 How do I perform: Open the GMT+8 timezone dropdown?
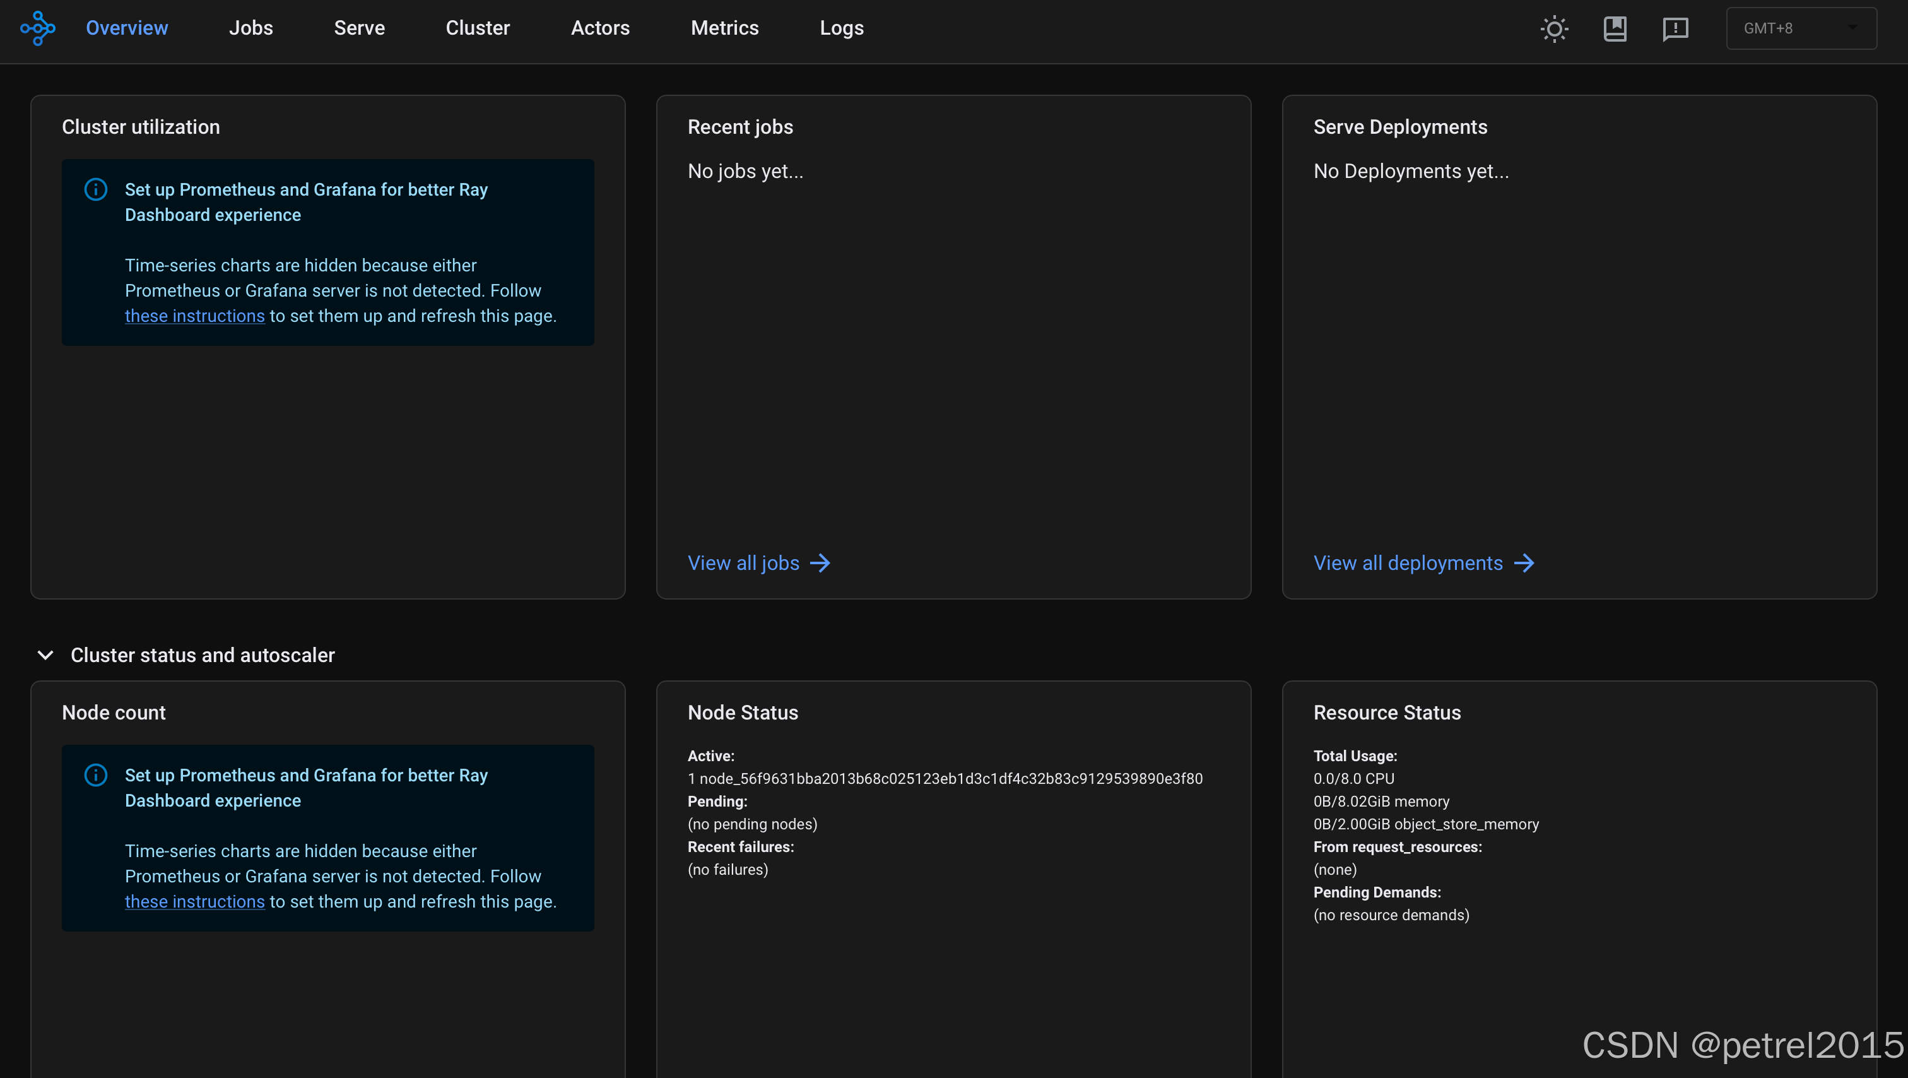tap(1801, 29)
